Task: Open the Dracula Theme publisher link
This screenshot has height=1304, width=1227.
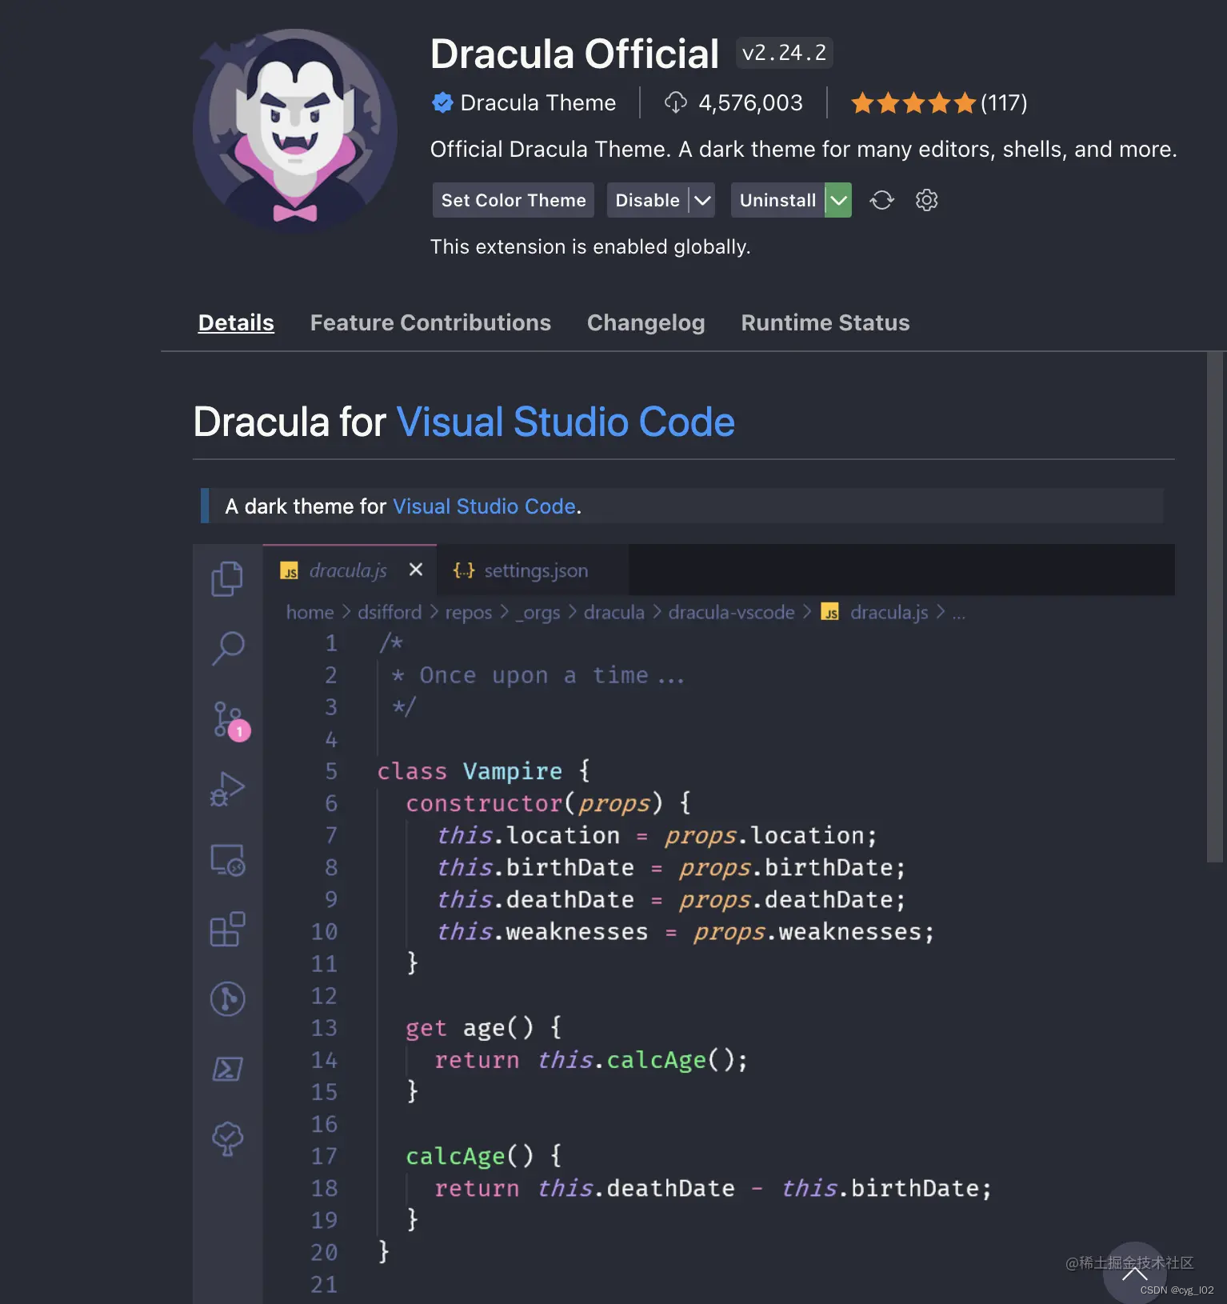Action: 538,102
